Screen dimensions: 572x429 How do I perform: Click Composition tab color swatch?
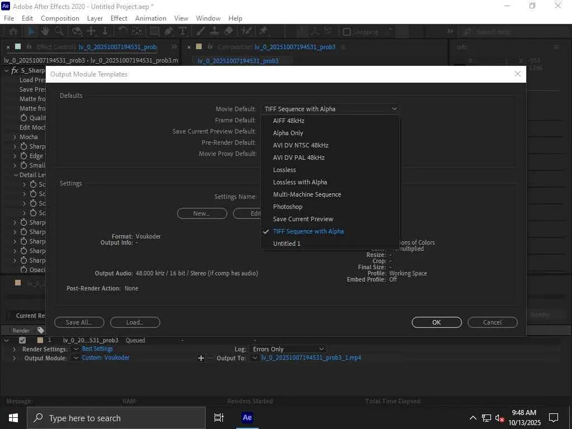199,47
